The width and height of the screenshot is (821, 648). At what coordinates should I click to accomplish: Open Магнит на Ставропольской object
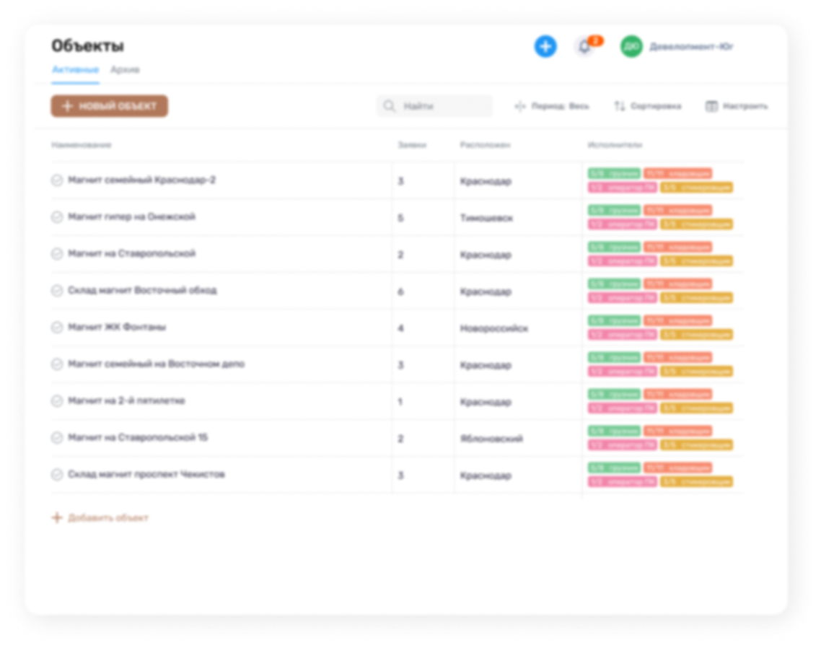tap(131, 253)
